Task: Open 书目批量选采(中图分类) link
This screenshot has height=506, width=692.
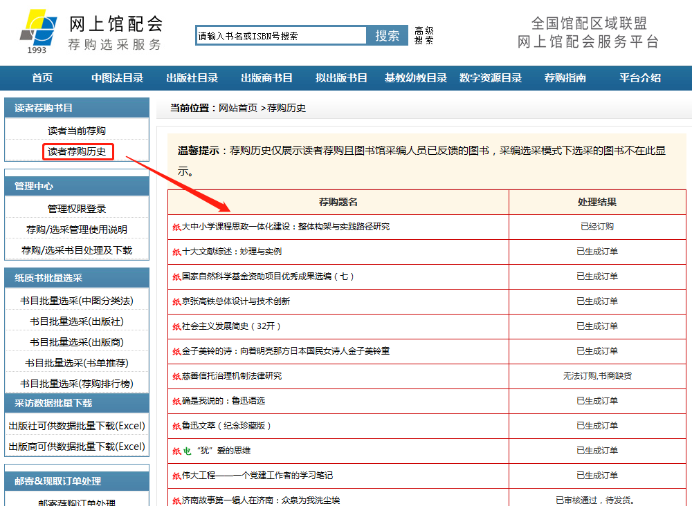Action: pyautogui.click(x=77, y=301)
